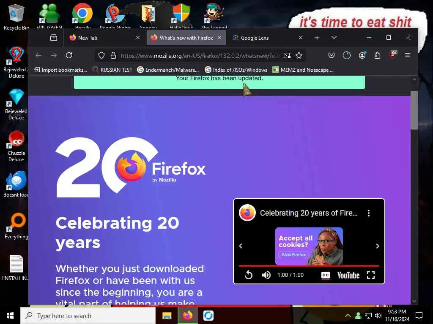Screen dimensions: 433x324
Task: Select Bejeweled 2 Deluxe desktop icon
Action: click(x=16, y=62)
